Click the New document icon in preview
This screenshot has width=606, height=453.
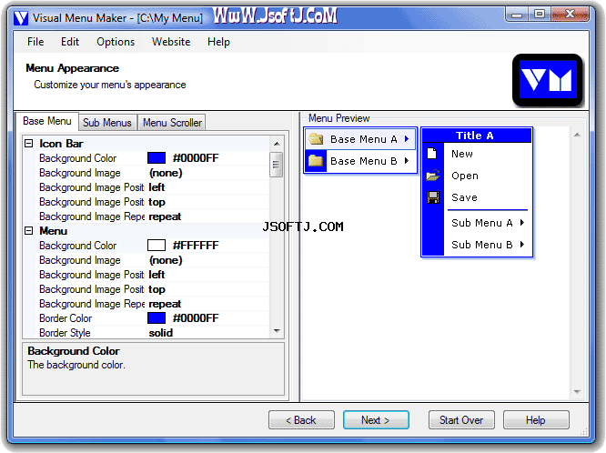click(432, 154)
